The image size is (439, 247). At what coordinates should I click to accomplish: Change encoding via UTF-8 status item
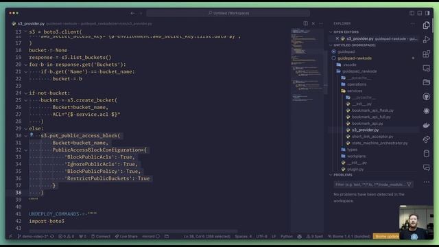coord(261,236)
